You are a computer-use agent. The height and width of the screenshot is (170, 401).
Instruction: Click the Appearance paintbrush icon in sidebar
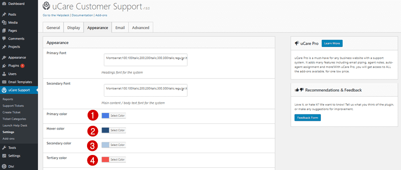[4, 57]
